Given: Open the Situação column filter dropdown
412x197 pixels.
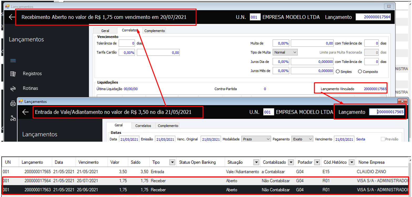Looking at the screenshot, I should coord(256,162).
